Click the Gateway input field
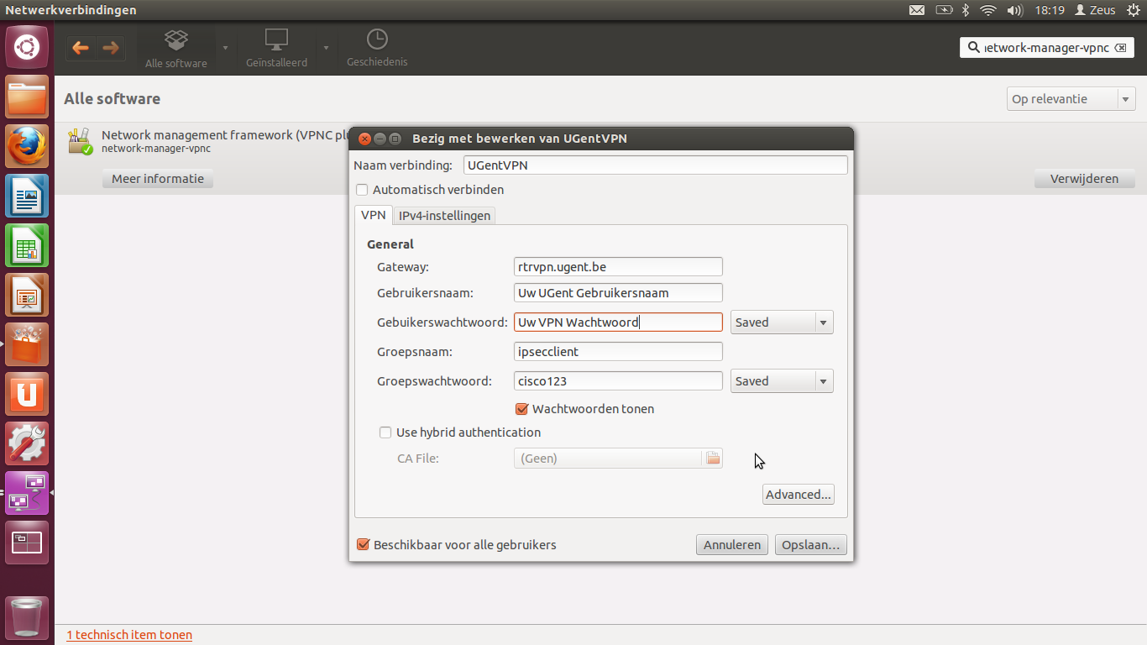The width and height of the screenshot is (1147, 645). 618,267
